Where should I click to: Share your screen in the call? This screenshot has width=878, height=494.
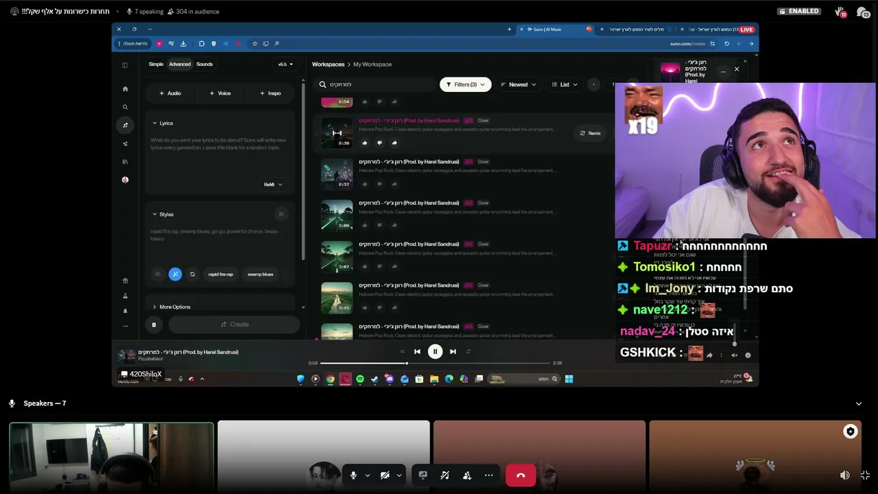(423, 475)
